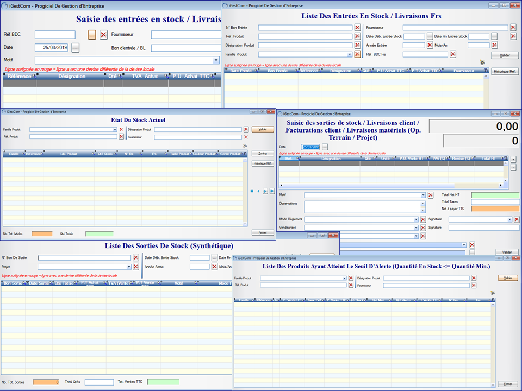The height and width of the screenshot is (391, 522).
Task: Open date picker in Saisie des sorties window
Action: (325, 147)
